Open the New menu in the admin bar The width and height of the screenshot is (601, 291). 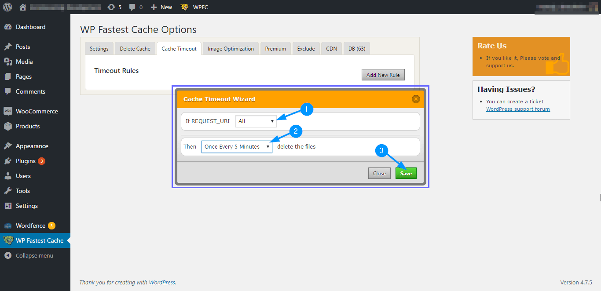coord(166,7)
